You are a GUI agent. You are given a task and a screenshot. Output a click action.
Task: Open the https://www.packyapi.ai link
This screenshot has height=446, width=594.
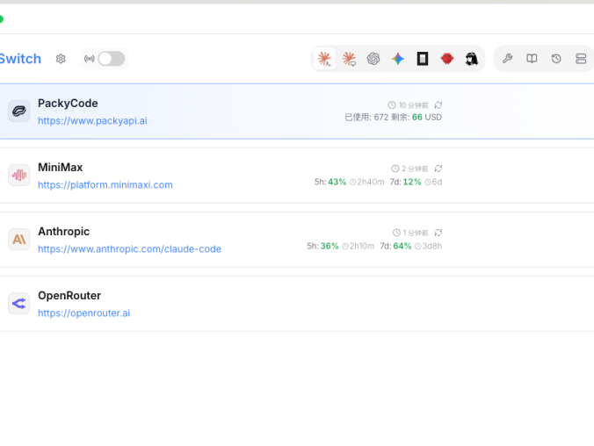click(x=92, y=121)
